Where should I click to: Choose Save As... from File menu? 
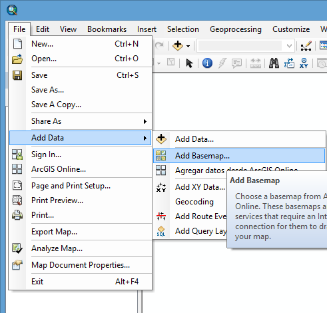click(80, 90)
